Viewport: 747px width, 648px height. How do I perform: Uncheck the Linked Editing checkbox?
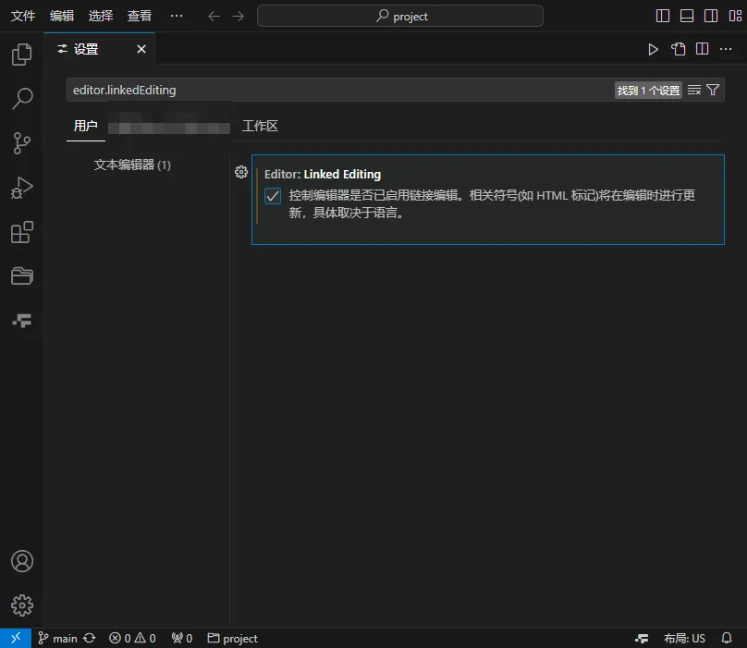(x=273, y=196)
